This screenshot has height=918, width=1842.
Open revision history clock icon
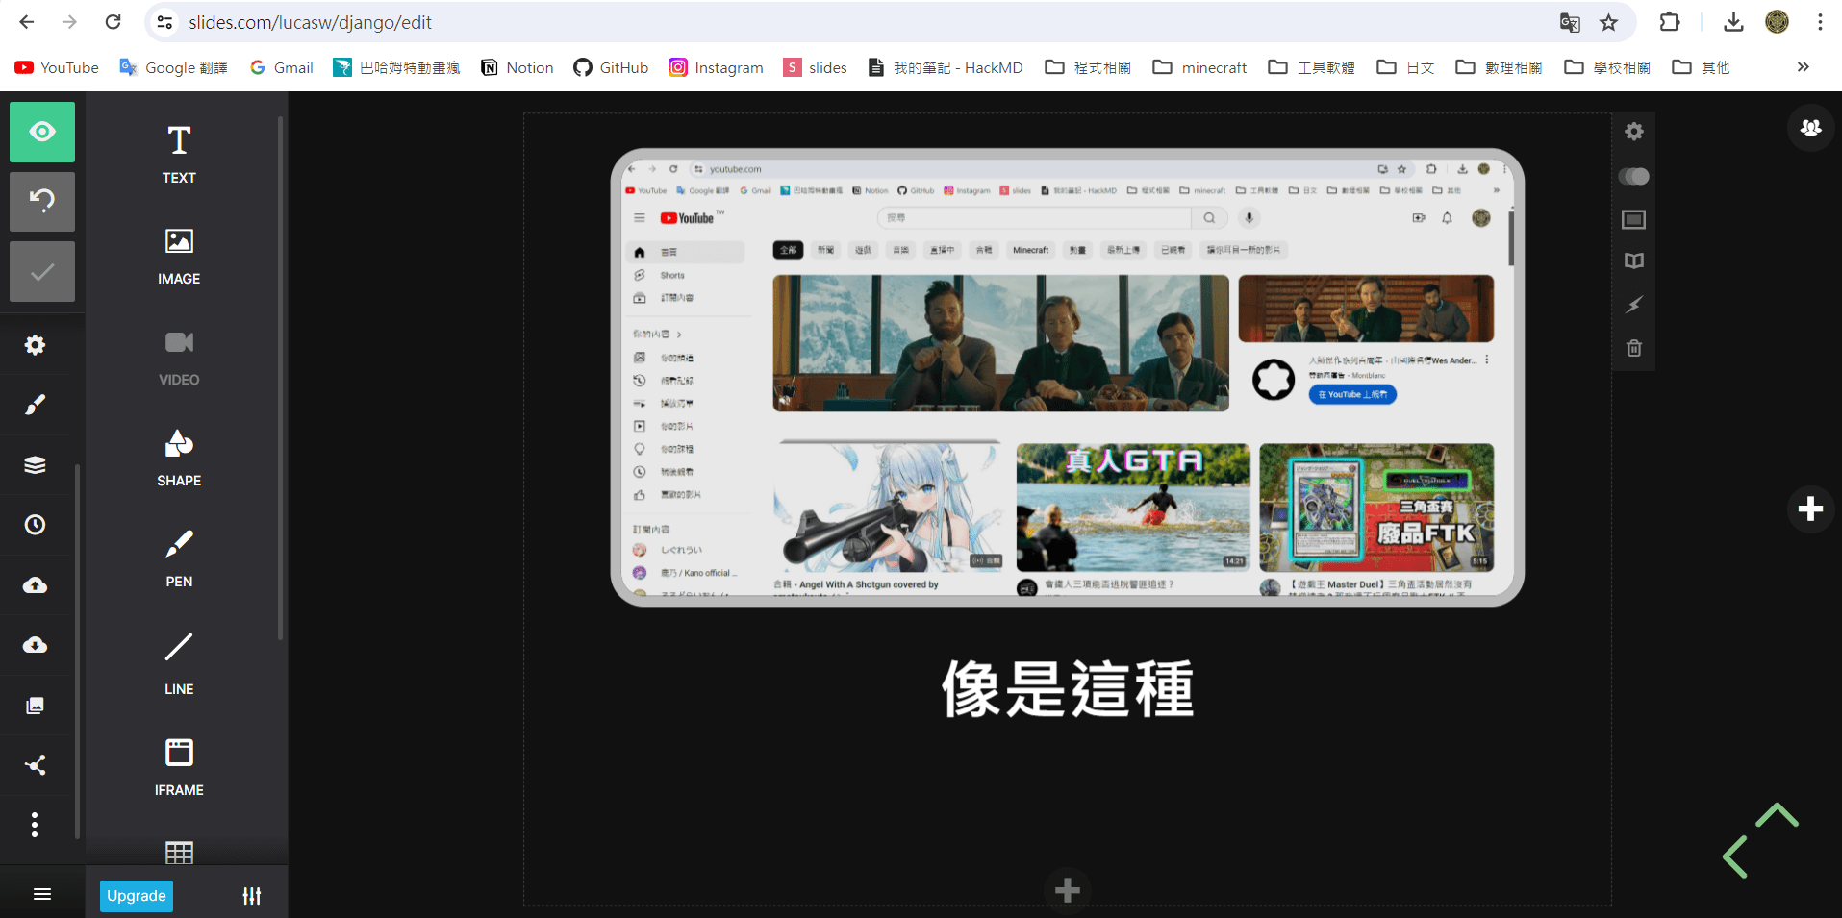[36, 525]
